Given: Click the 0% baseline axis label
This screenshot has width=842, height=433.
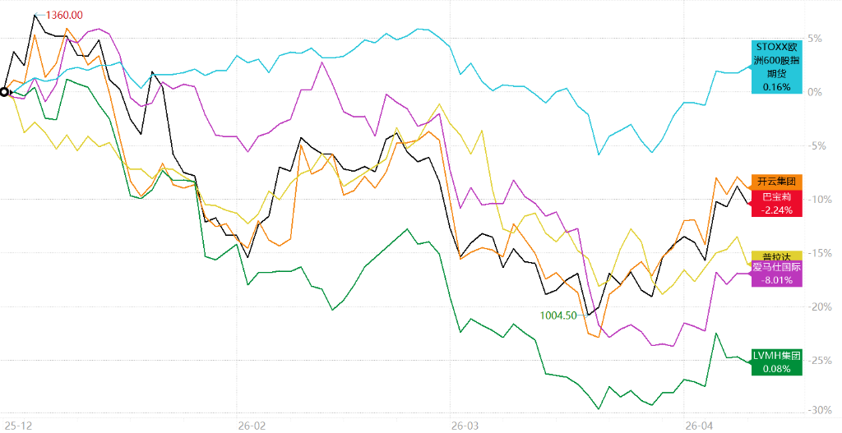Looking at the screenshot, I should pos(815,92).
